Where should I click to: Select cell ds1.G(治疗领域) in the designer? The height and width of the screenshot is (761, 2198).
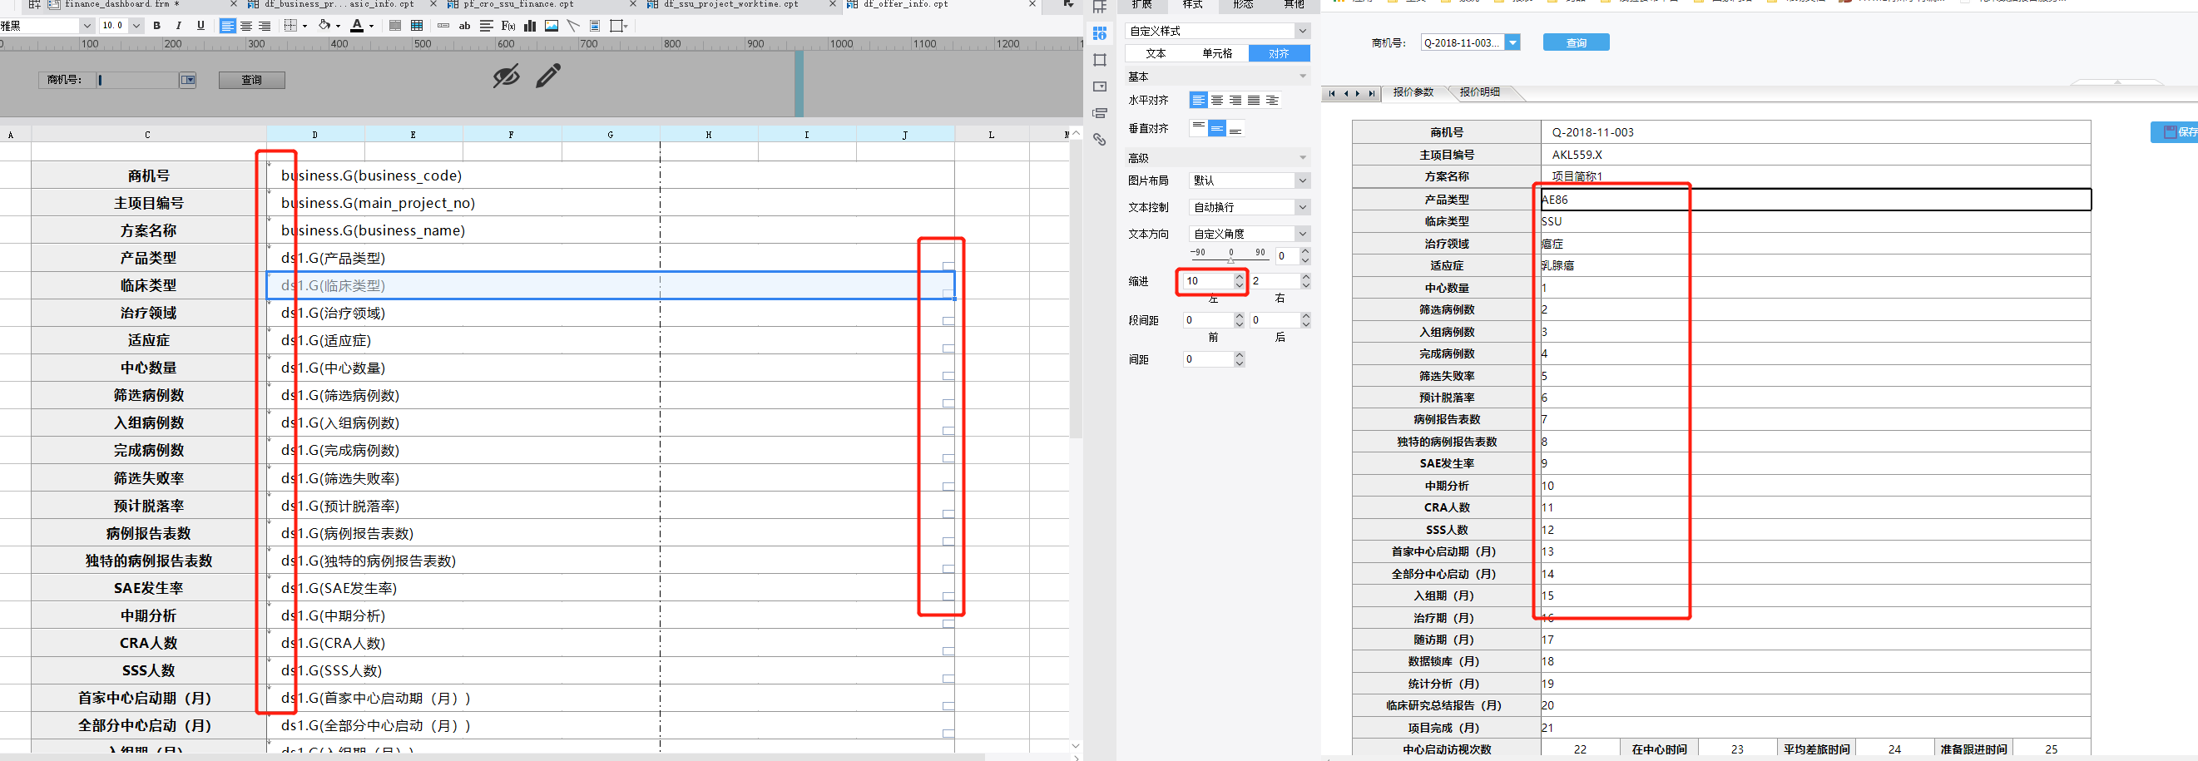(610, 313)
